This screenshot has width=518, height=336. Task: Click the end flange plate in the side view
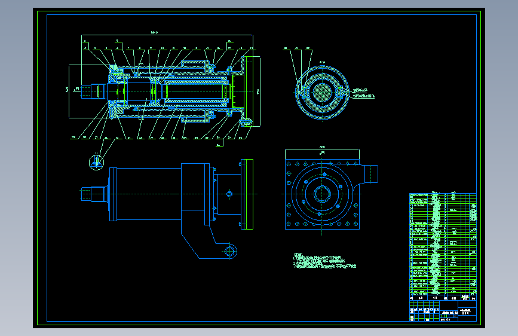pyautogui.click(x=247, y=194)
